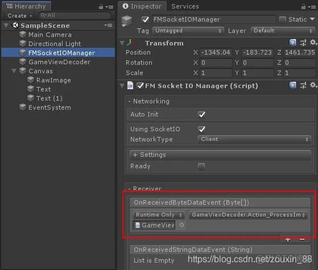Collapse FM Socket IO Manager foldout
Viewport: 318px width, 270px height.
coord(122,85)
